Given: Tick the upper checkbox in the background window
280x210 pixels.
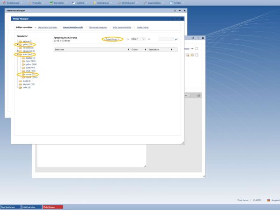Looking at the screenshot, I should (x=196, y=49).
